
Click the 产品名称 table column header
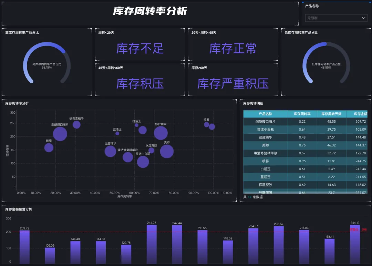[265, 114]
